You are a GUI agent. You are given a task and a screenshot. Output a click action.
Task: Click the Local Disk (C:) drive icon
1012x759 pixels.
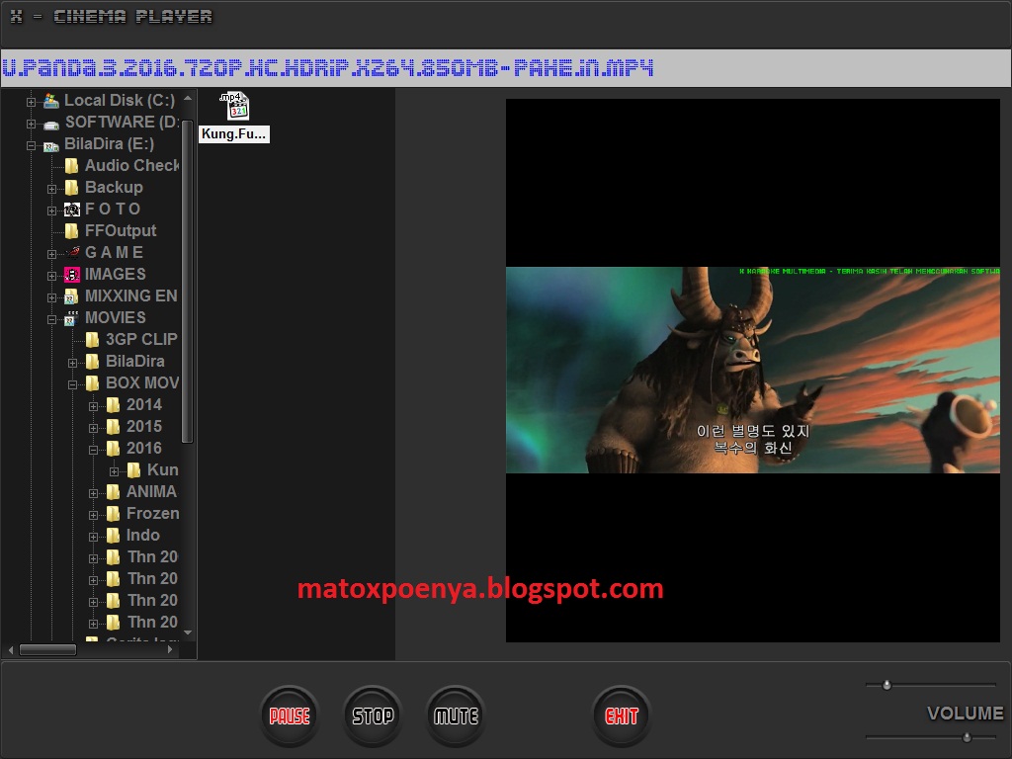coord(51,101)
